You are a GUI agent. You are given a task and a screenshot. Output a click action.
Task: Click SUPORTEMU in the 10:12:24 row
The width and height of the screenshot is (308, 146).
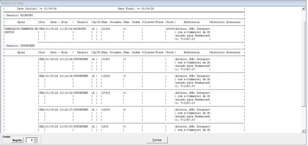pos(81,59)
